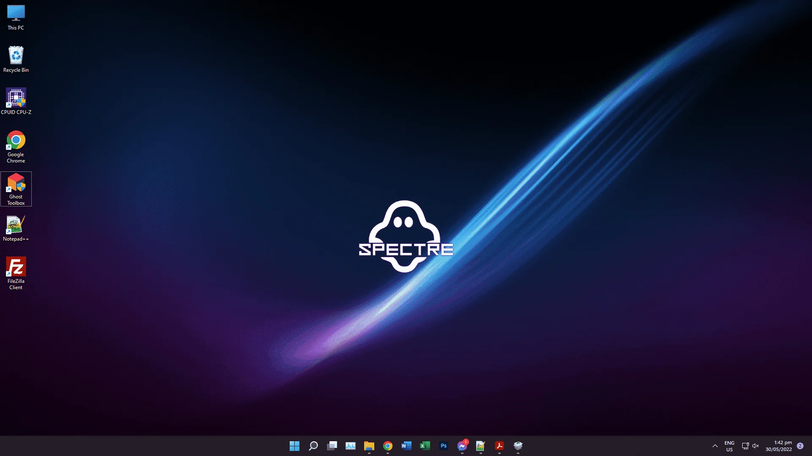Select the This PC desktop icon
812x456 pixels.
click(x=16, y=18)
